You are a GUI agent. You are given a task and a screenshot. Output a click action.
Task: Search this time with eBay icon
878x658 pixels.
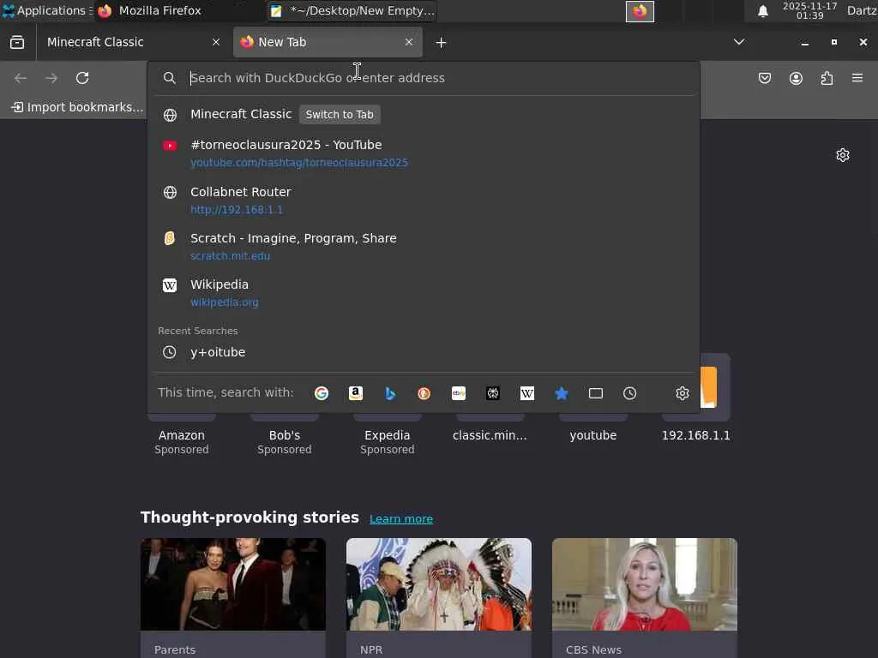tap(459, 393)
